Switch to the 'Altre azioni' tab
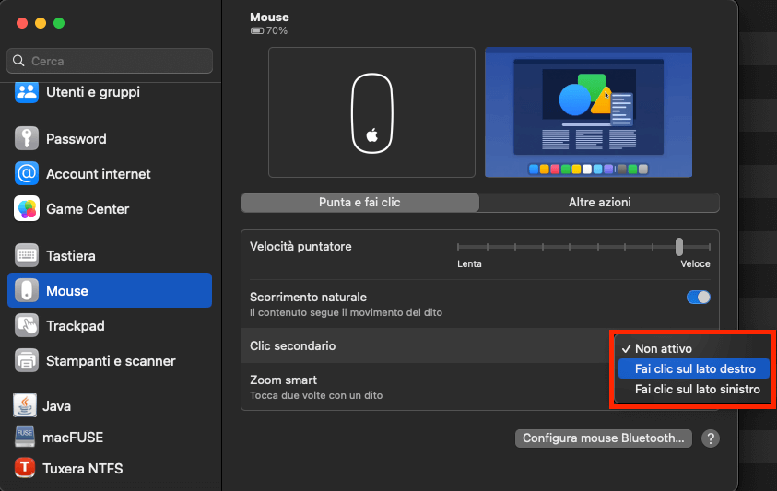Image resolution: width=777 pixels, height=491 pixels. [x=599, y=203]
